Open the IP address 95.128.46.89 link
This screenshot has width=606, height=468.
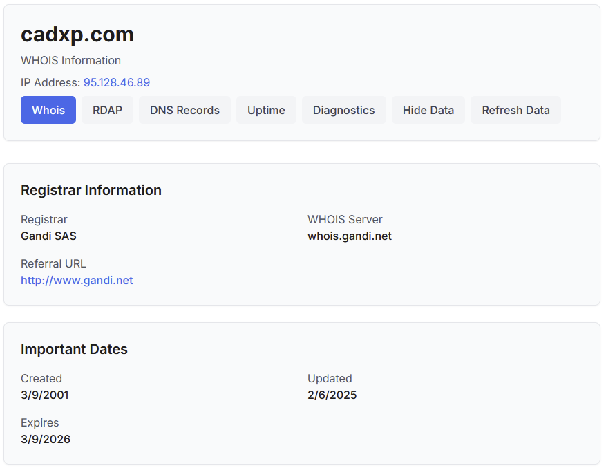coord(117,82)
